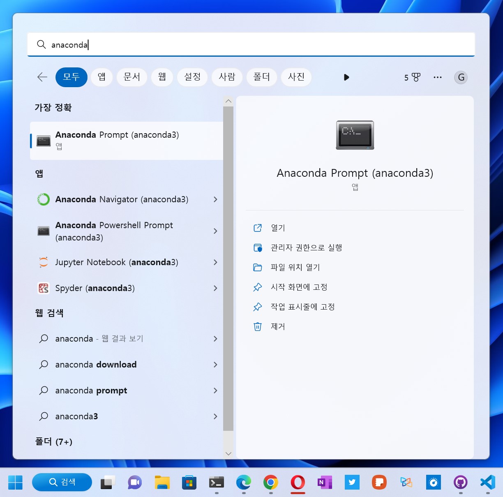Click the folder icon beside 파일 위치 열기
This screenshot has width=503, height=497.
click(x=258, y=267)
